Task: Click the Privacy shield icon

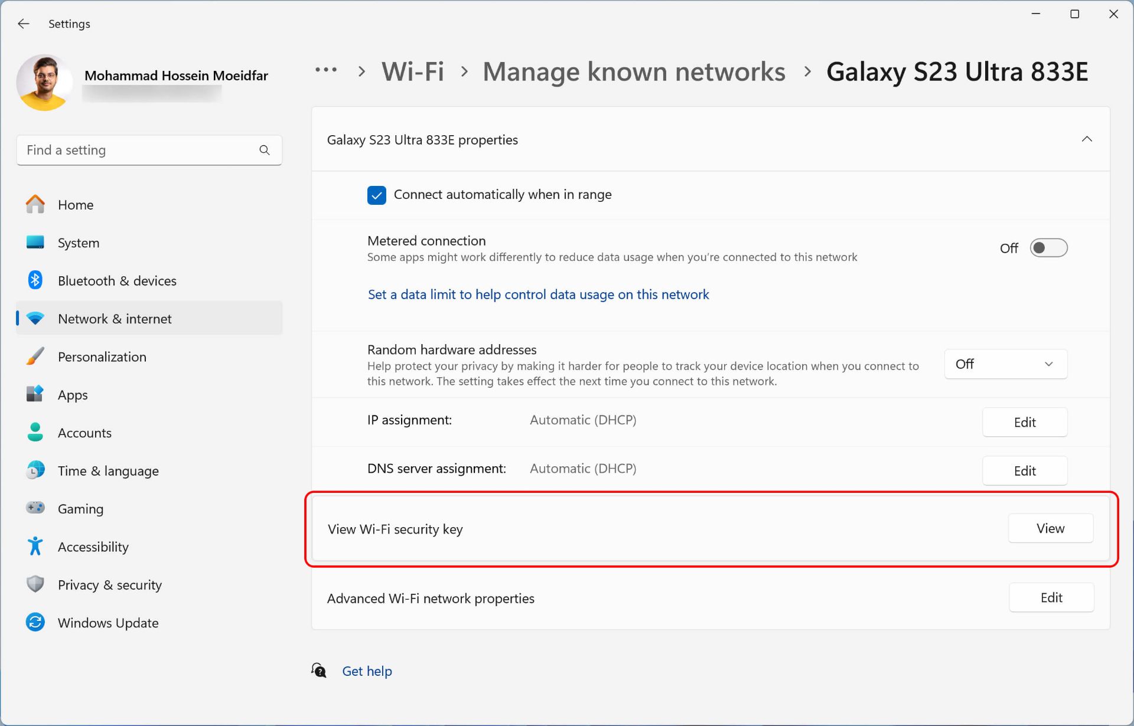Action: 35,584
